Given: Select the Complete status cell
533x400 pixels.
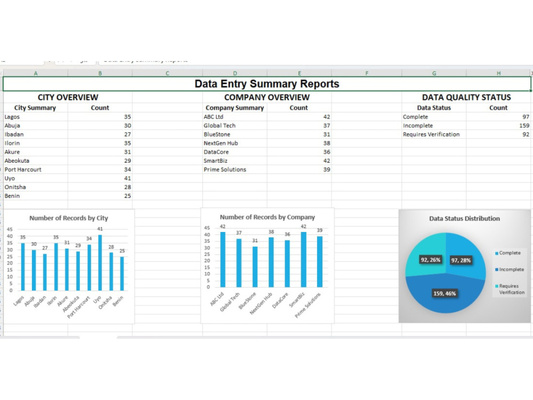Looking at the screenshot, I should [x=434, y=117].
